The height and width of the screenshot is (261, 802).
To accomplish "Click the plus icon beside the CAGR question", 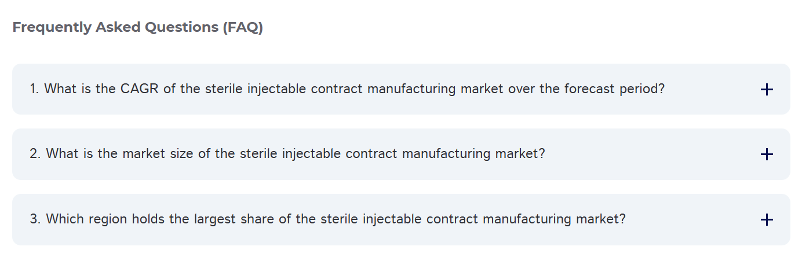I will coord(767,89).
